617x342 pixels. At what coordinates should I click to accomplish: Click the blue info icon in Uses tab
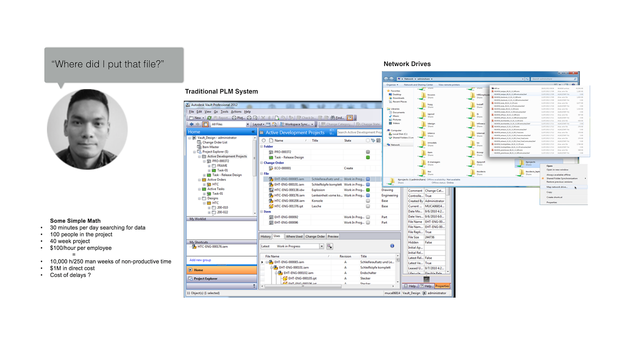point(392,246)
